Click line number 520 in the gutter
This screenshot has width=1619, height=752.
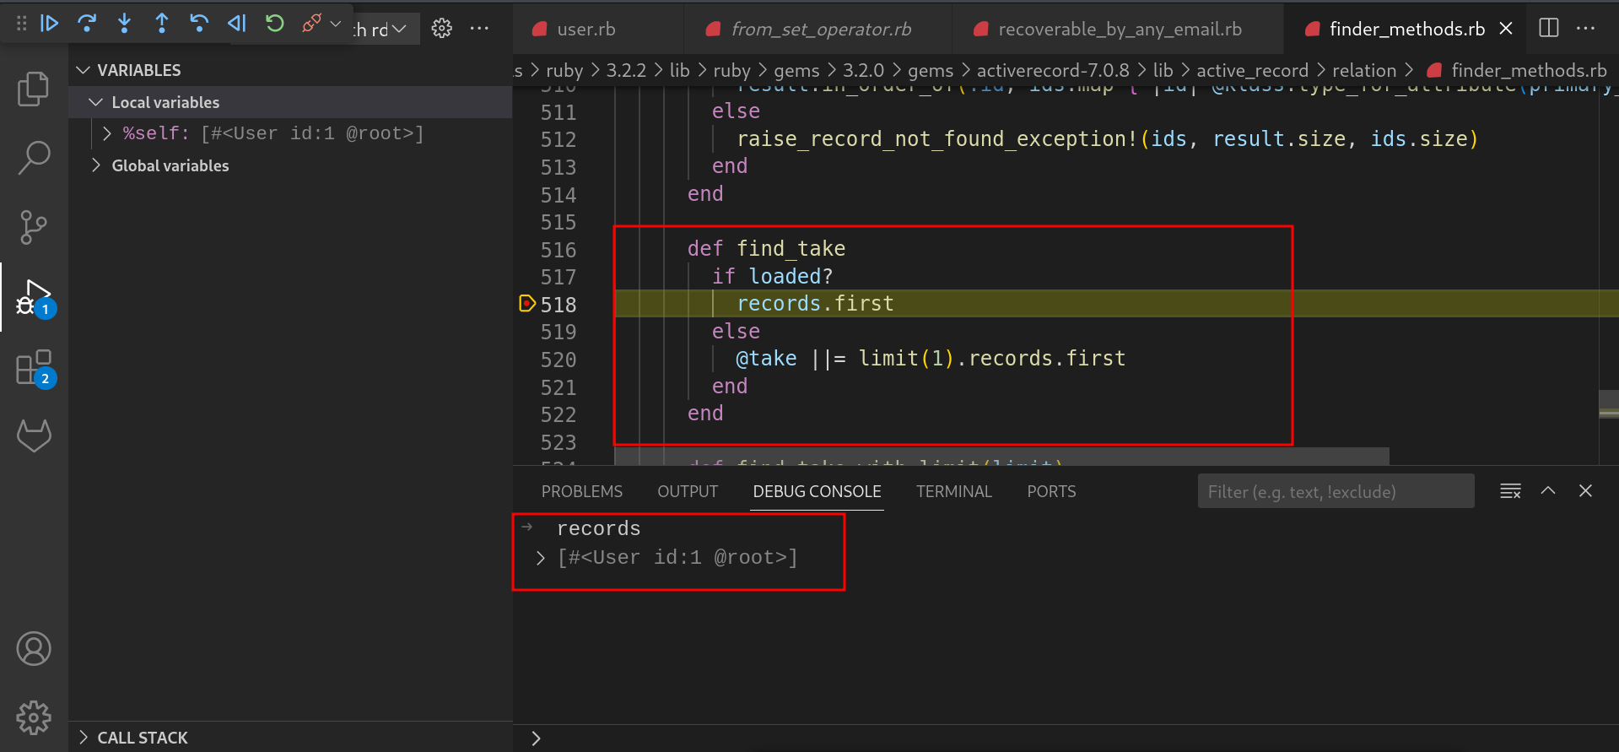click(x=559, y=360)
